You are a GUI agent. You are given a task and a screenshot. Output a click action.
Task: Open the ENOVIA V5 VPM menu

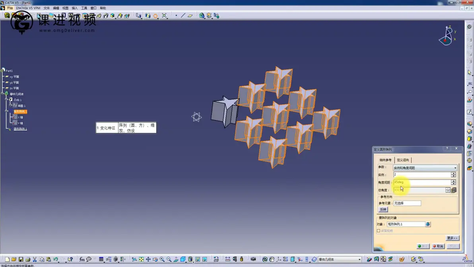28,8
